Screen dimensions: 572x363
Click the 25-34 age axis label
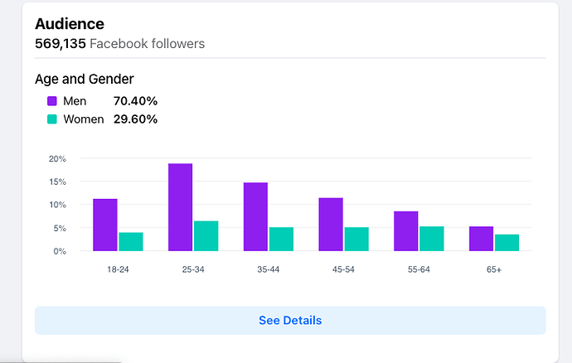[x=193, y=270]
